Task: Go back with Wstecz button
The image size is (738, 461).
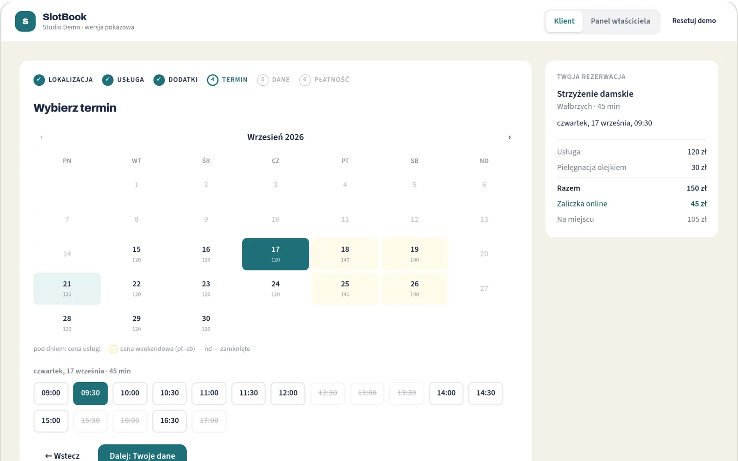Action: (x=62, y=455)
